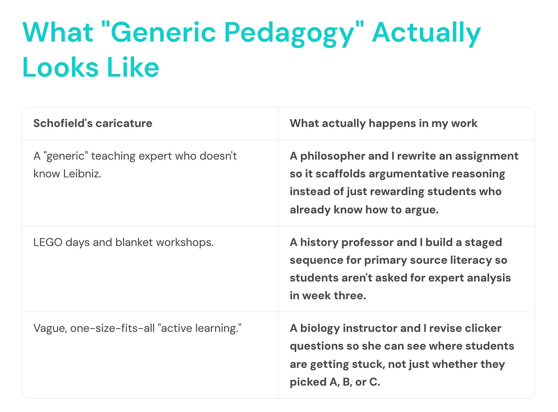The image size is (558, 412).
Task: Click the phrase "students aren't asked for expert analysis"
Action: click(400, 278)
